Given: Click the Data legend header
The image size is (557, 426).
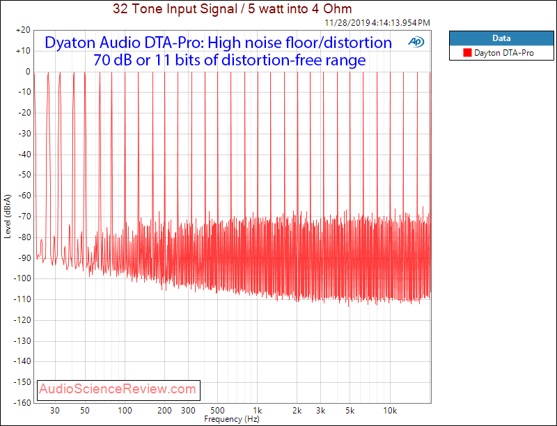Looking at the screenshot, I should 501,38.
